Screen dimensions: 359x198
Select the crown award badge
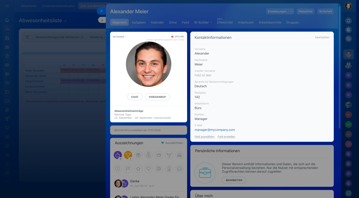click(x=159, y=155)
